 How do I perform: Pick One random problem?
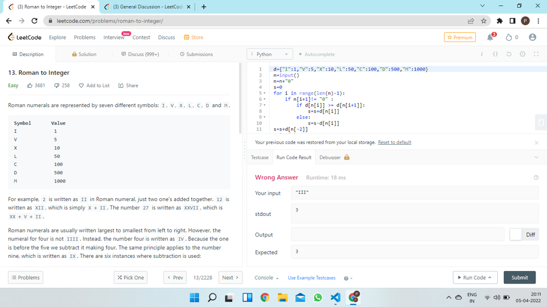tap(131, 278)
